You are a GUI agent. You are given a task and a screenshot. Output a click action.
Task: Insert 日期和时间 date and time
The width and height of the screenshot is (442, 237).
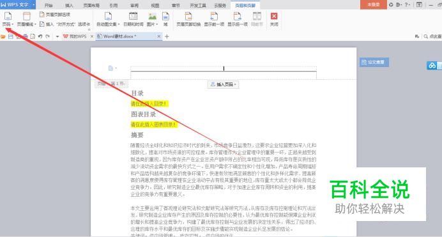click(133, 19)
